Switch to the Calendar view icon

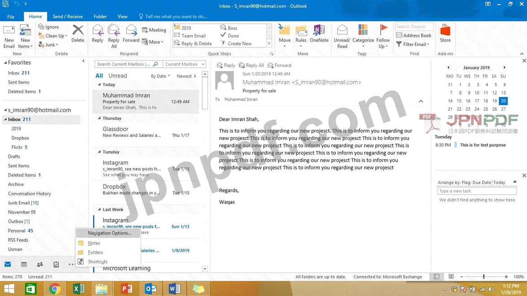[x=24, y=265]
